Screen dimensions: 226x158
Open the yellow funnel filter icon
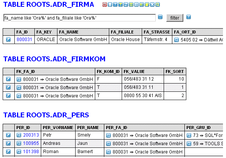[121, 5]
